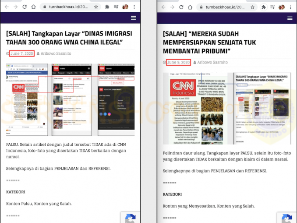297x223 pixels.
Task: Go back in the left browser window
Action: click(x=7, y=7)
